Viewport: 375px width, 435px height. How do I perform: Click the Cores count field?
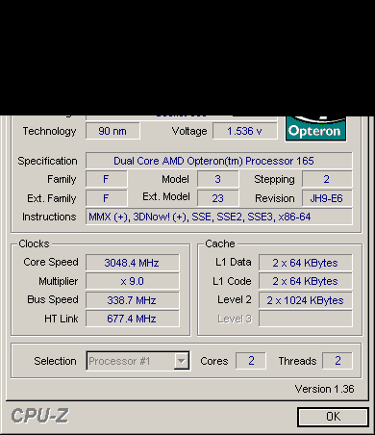click(x=251, y=361)
